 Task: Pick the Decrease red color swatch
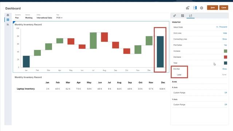coord(225,57)
